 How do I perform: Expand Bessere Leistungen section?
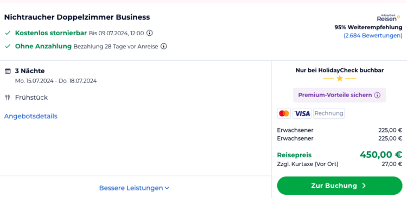point(134,188)
